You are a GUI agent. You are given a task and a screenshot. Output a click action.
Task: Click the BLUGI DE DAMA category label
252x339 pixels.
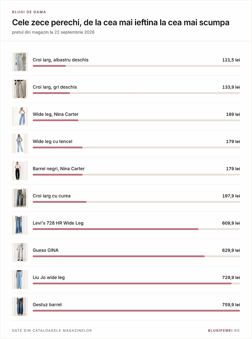pyautogui.click(x=29, y=12)
